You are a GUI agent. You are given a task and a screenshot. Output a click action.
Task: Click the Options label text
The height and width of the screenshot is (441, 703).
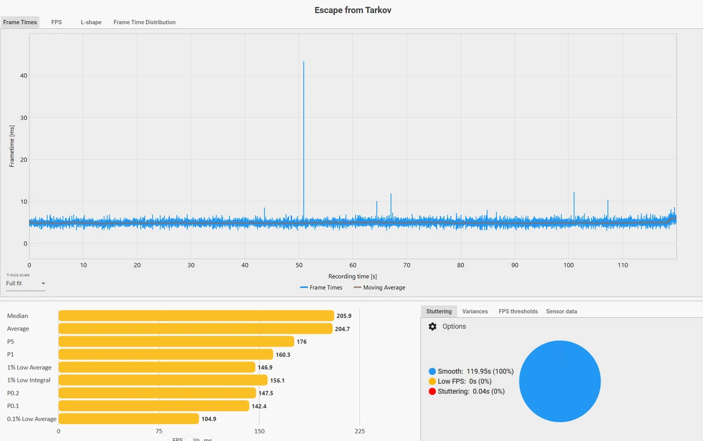pos(454,326)
